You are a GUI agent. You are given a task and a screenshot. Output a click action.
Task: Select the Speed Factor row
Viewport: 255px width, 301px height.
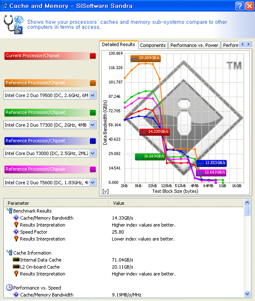124,232
